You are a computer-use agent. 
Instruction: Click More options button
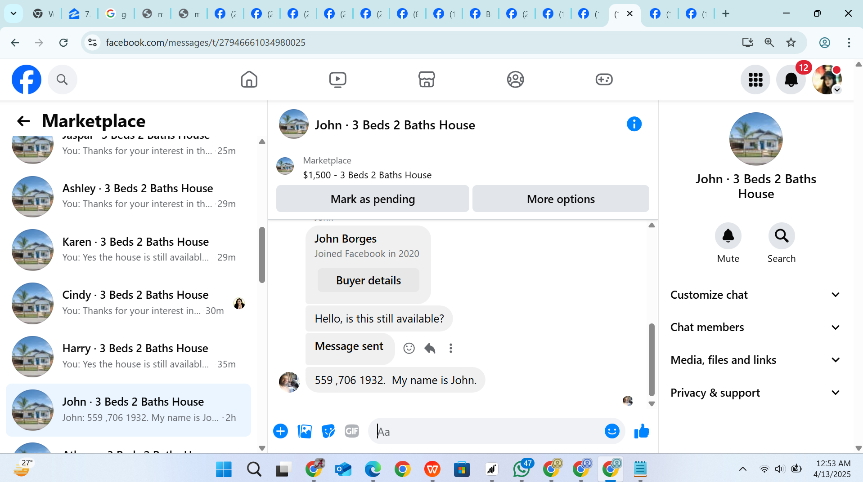point(561,199)
